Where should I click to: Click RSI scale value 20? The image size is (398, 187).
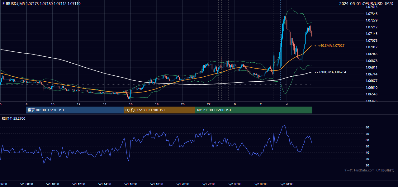(367, 165)
